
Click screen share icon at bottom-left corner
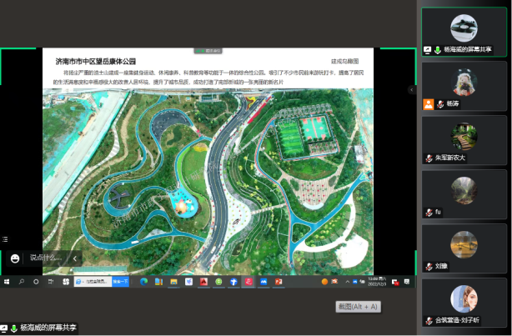pos(4,328)
